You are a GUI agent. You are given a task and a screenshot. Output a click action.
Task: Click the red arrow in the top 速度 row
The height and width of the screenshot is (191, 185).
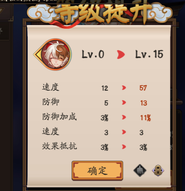pos(124,88)
